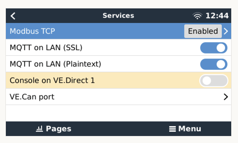Click the bar chart icon beside Pages

click(39, 129)
